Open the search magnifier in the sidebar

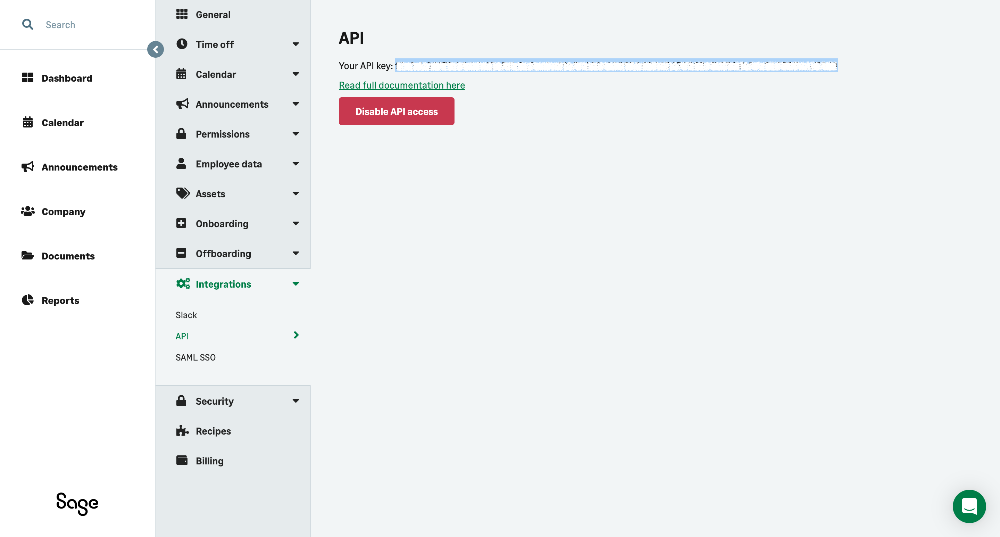tap(27, 24)
